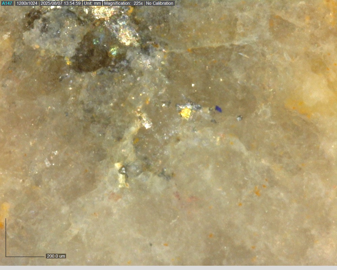337x270 pixels.
Task: Click the green iridescent spot beside dark patch
Action: click(x=114, y=51)
